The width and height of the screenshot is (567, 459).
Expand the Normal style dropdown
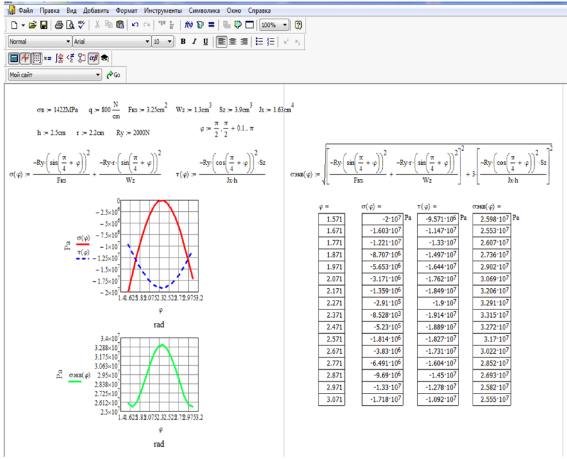click(68, 42)
